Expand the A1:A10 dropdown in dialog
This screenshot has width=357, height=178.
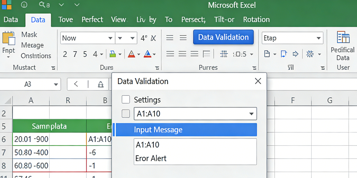(251, 114)
